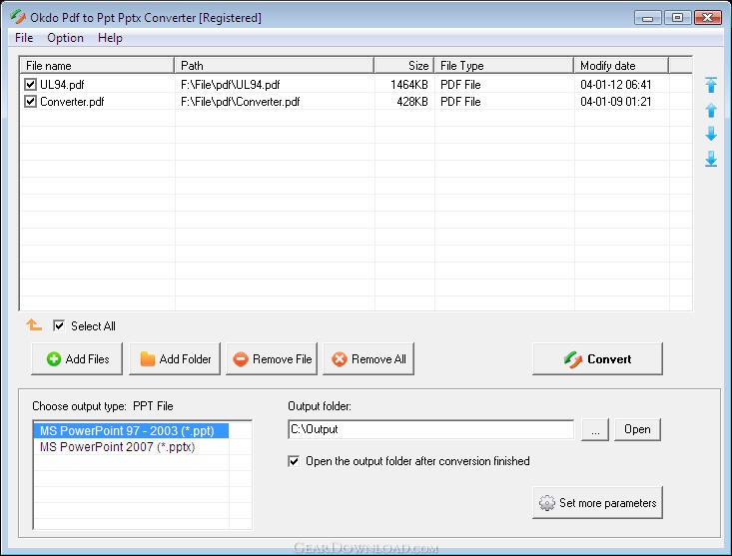The width and height of the screenshot is (732, 556).
Task: Click the move-to-bottom arrow icon
Action: (711, 159)
